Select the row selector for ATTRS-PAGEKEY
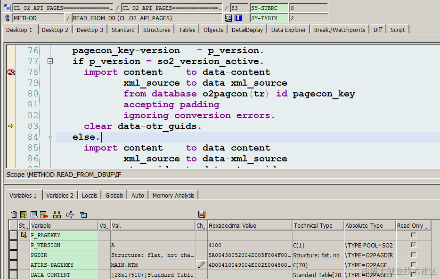The height and width of the screenshot is (279, 440). pos(13,265)
